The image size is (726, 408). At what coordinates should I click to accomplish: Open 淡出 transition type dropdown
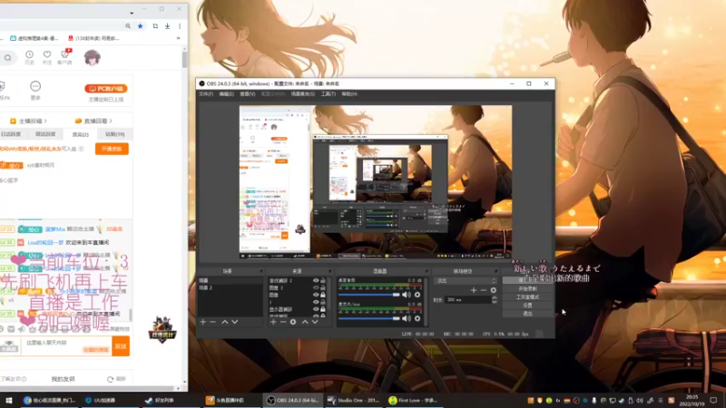coord(466,281)
